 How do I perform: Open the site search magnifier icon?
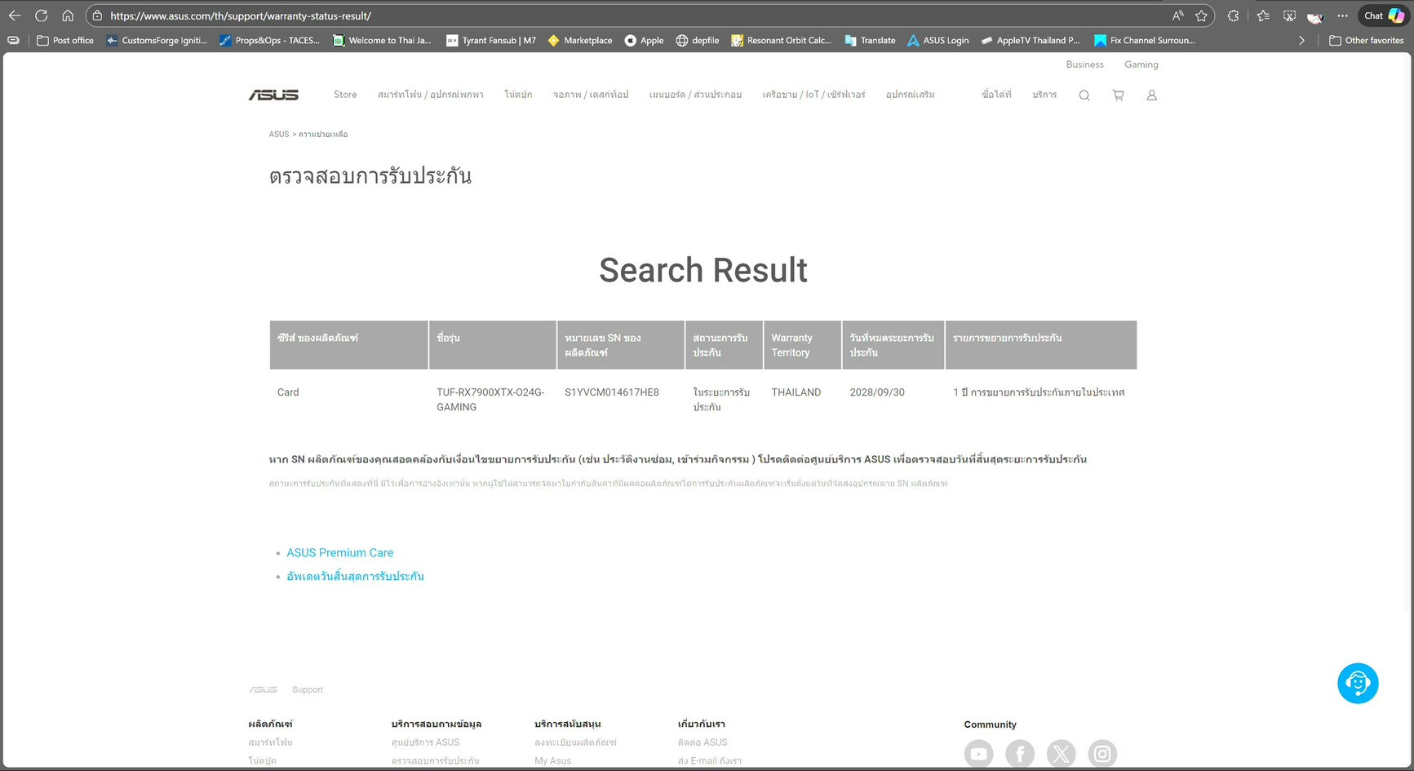click(1084, 95)
